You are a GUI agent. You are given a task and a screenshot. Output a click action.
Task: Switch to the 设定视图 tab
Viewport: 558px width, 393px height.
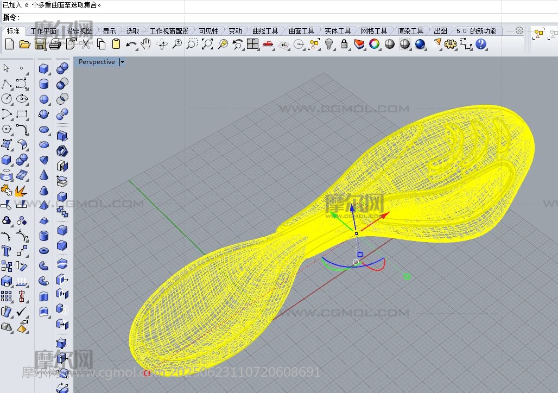point(79,31)
